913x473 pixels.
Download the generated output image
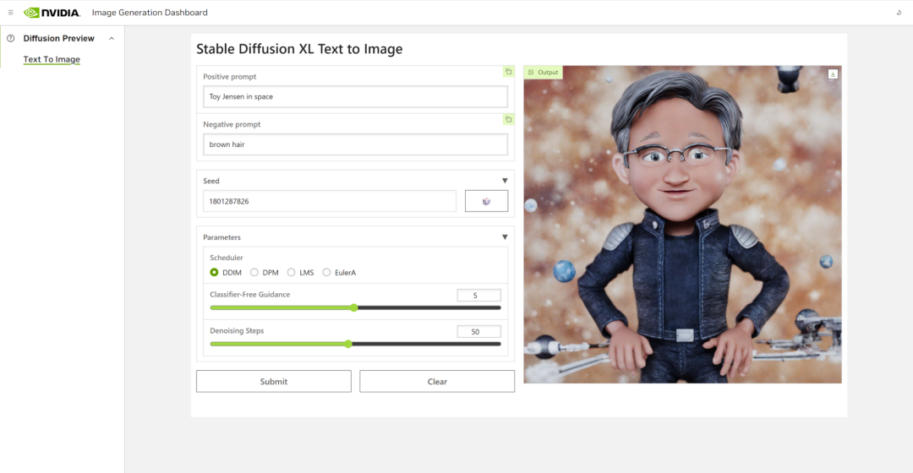pyautogui.click(x=833, y=74)
